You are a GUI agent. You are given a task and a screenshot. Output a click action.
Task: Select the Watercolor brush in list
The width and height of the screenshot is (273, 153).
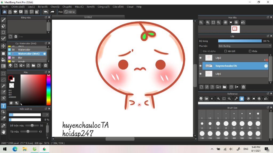(27, 50)
